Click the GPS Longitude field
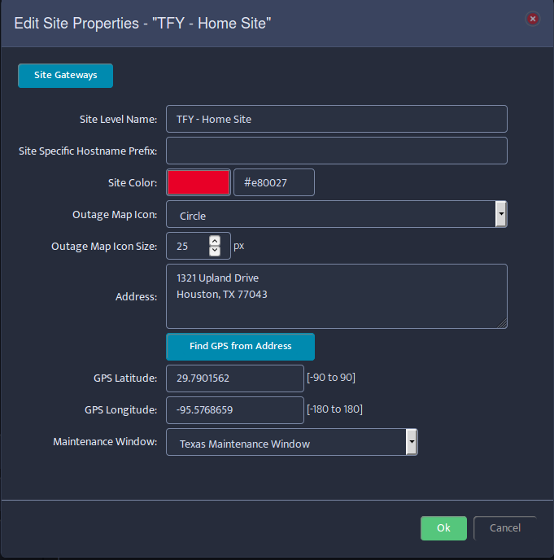The width and height of the screenshot is (554, 560). (235, 410)
